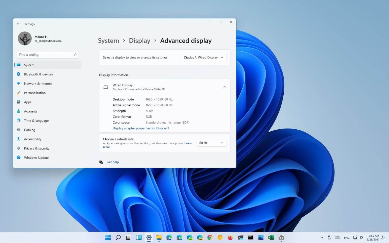This screenshot has width=389, height=243.
Task: Open the Display 1: Wired Display dropdown
Action: pos(203,57)
